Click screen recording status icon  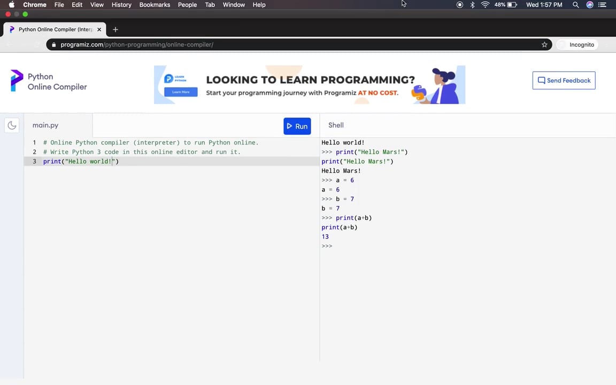(x=460, y=5)
